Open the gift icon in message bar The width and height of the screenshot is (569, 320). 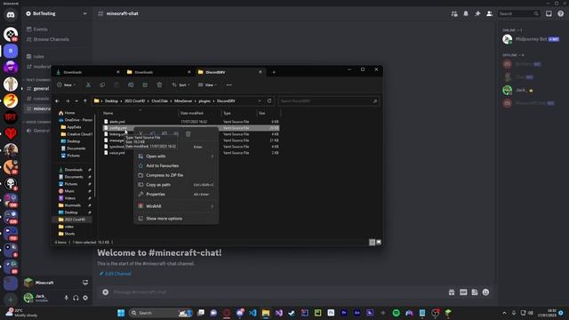[x=452, y=292]
